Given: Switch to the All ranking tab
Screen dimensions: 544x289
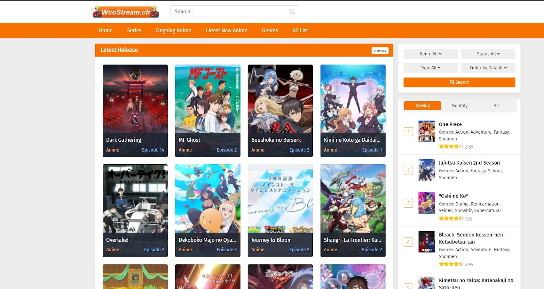Looking at the screenshot, I should 496,106.
